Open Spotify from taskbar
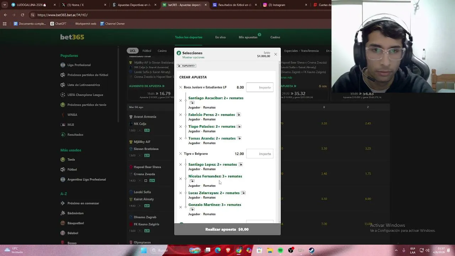 pos(280,250)
